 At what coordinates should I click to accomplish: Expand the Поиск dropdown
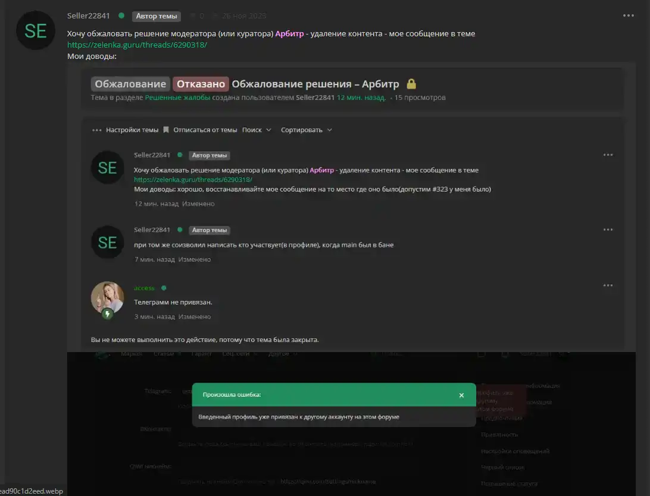pos(257,130)
